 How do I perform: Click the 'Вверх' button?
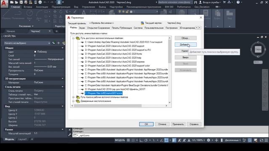pyautogui.click(x=186, y=57)
